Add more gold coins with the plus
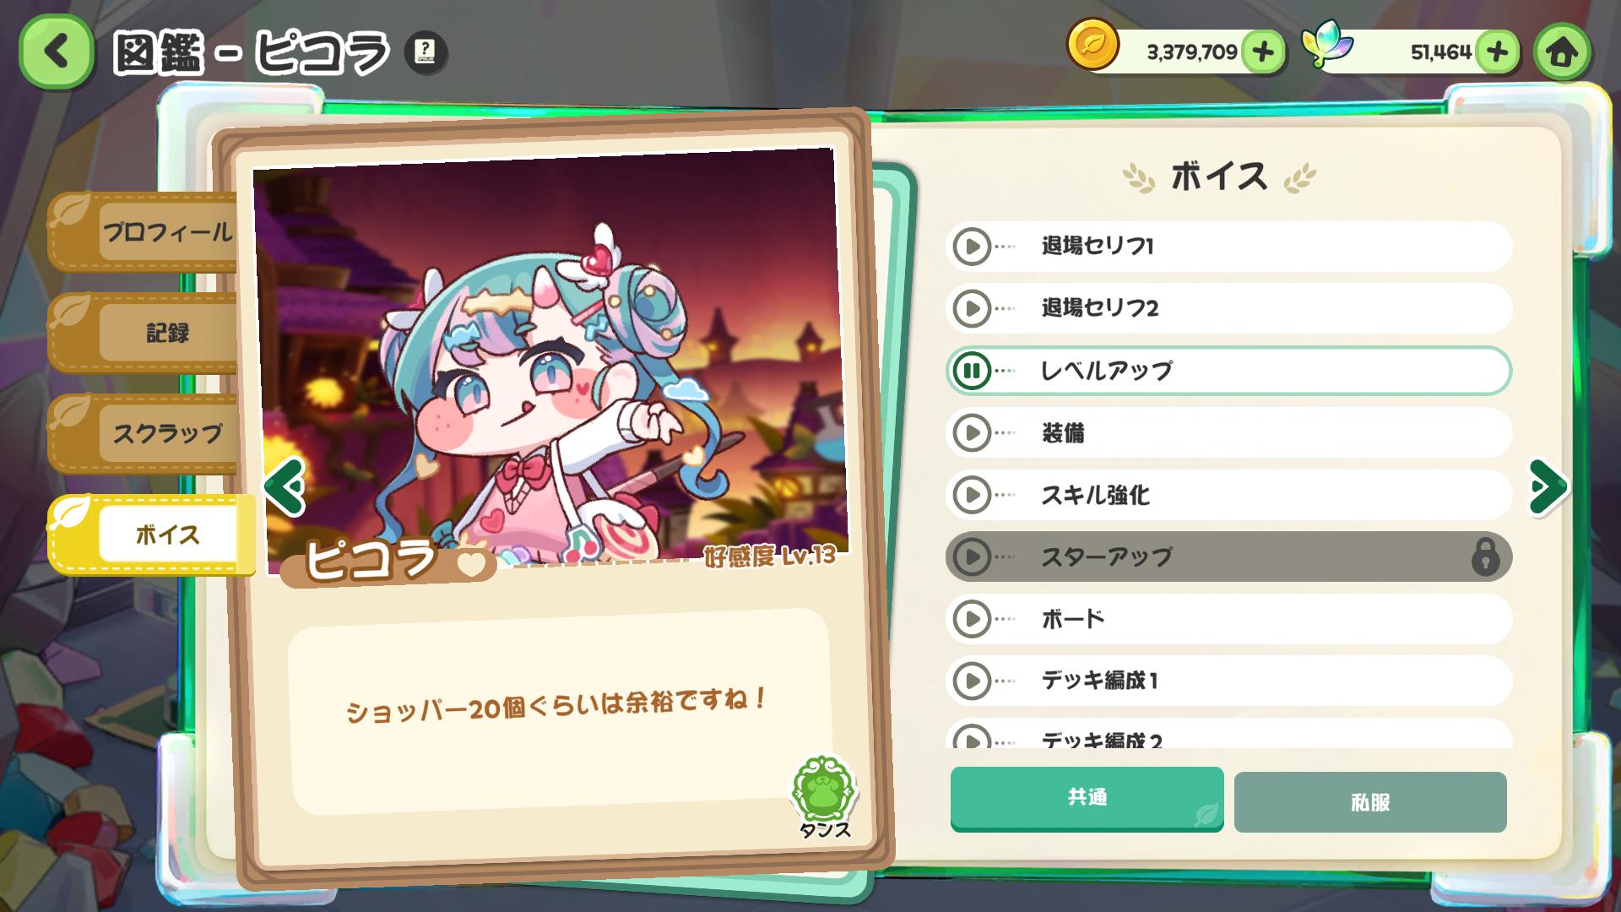 click(1263, 52)
